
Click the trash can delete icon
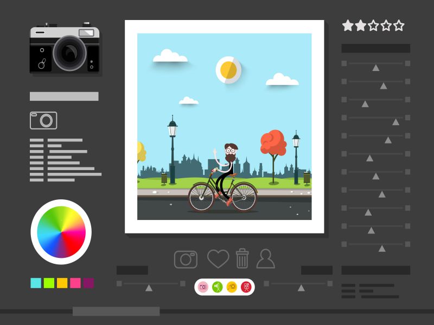pos(242,258)
